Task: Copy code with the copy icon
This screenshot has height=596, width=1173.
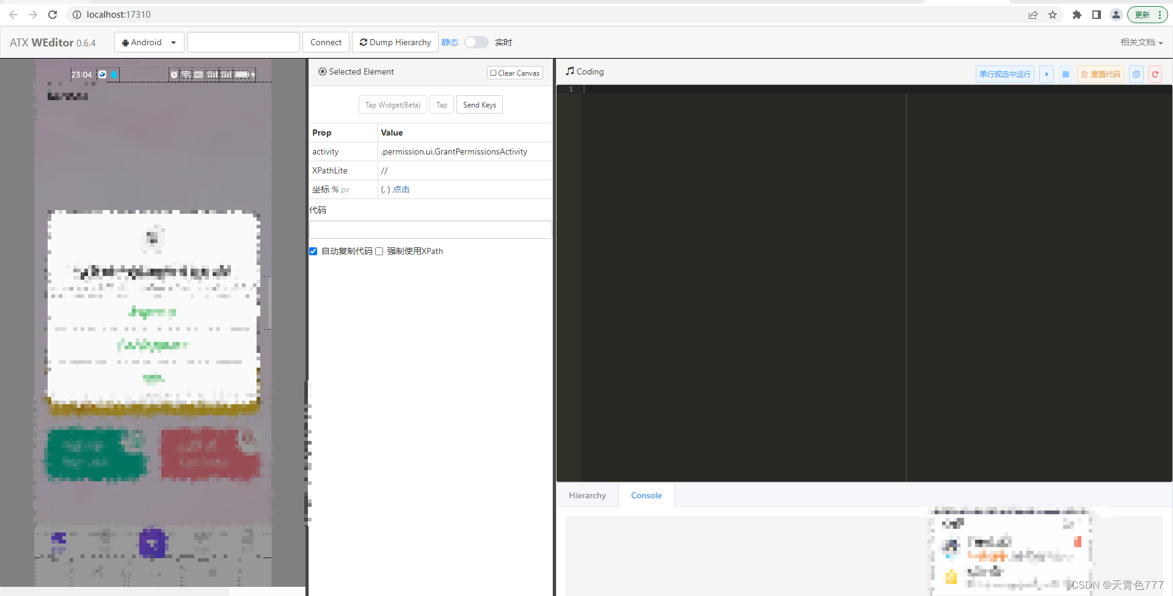Action: (x=1136, y=74)
